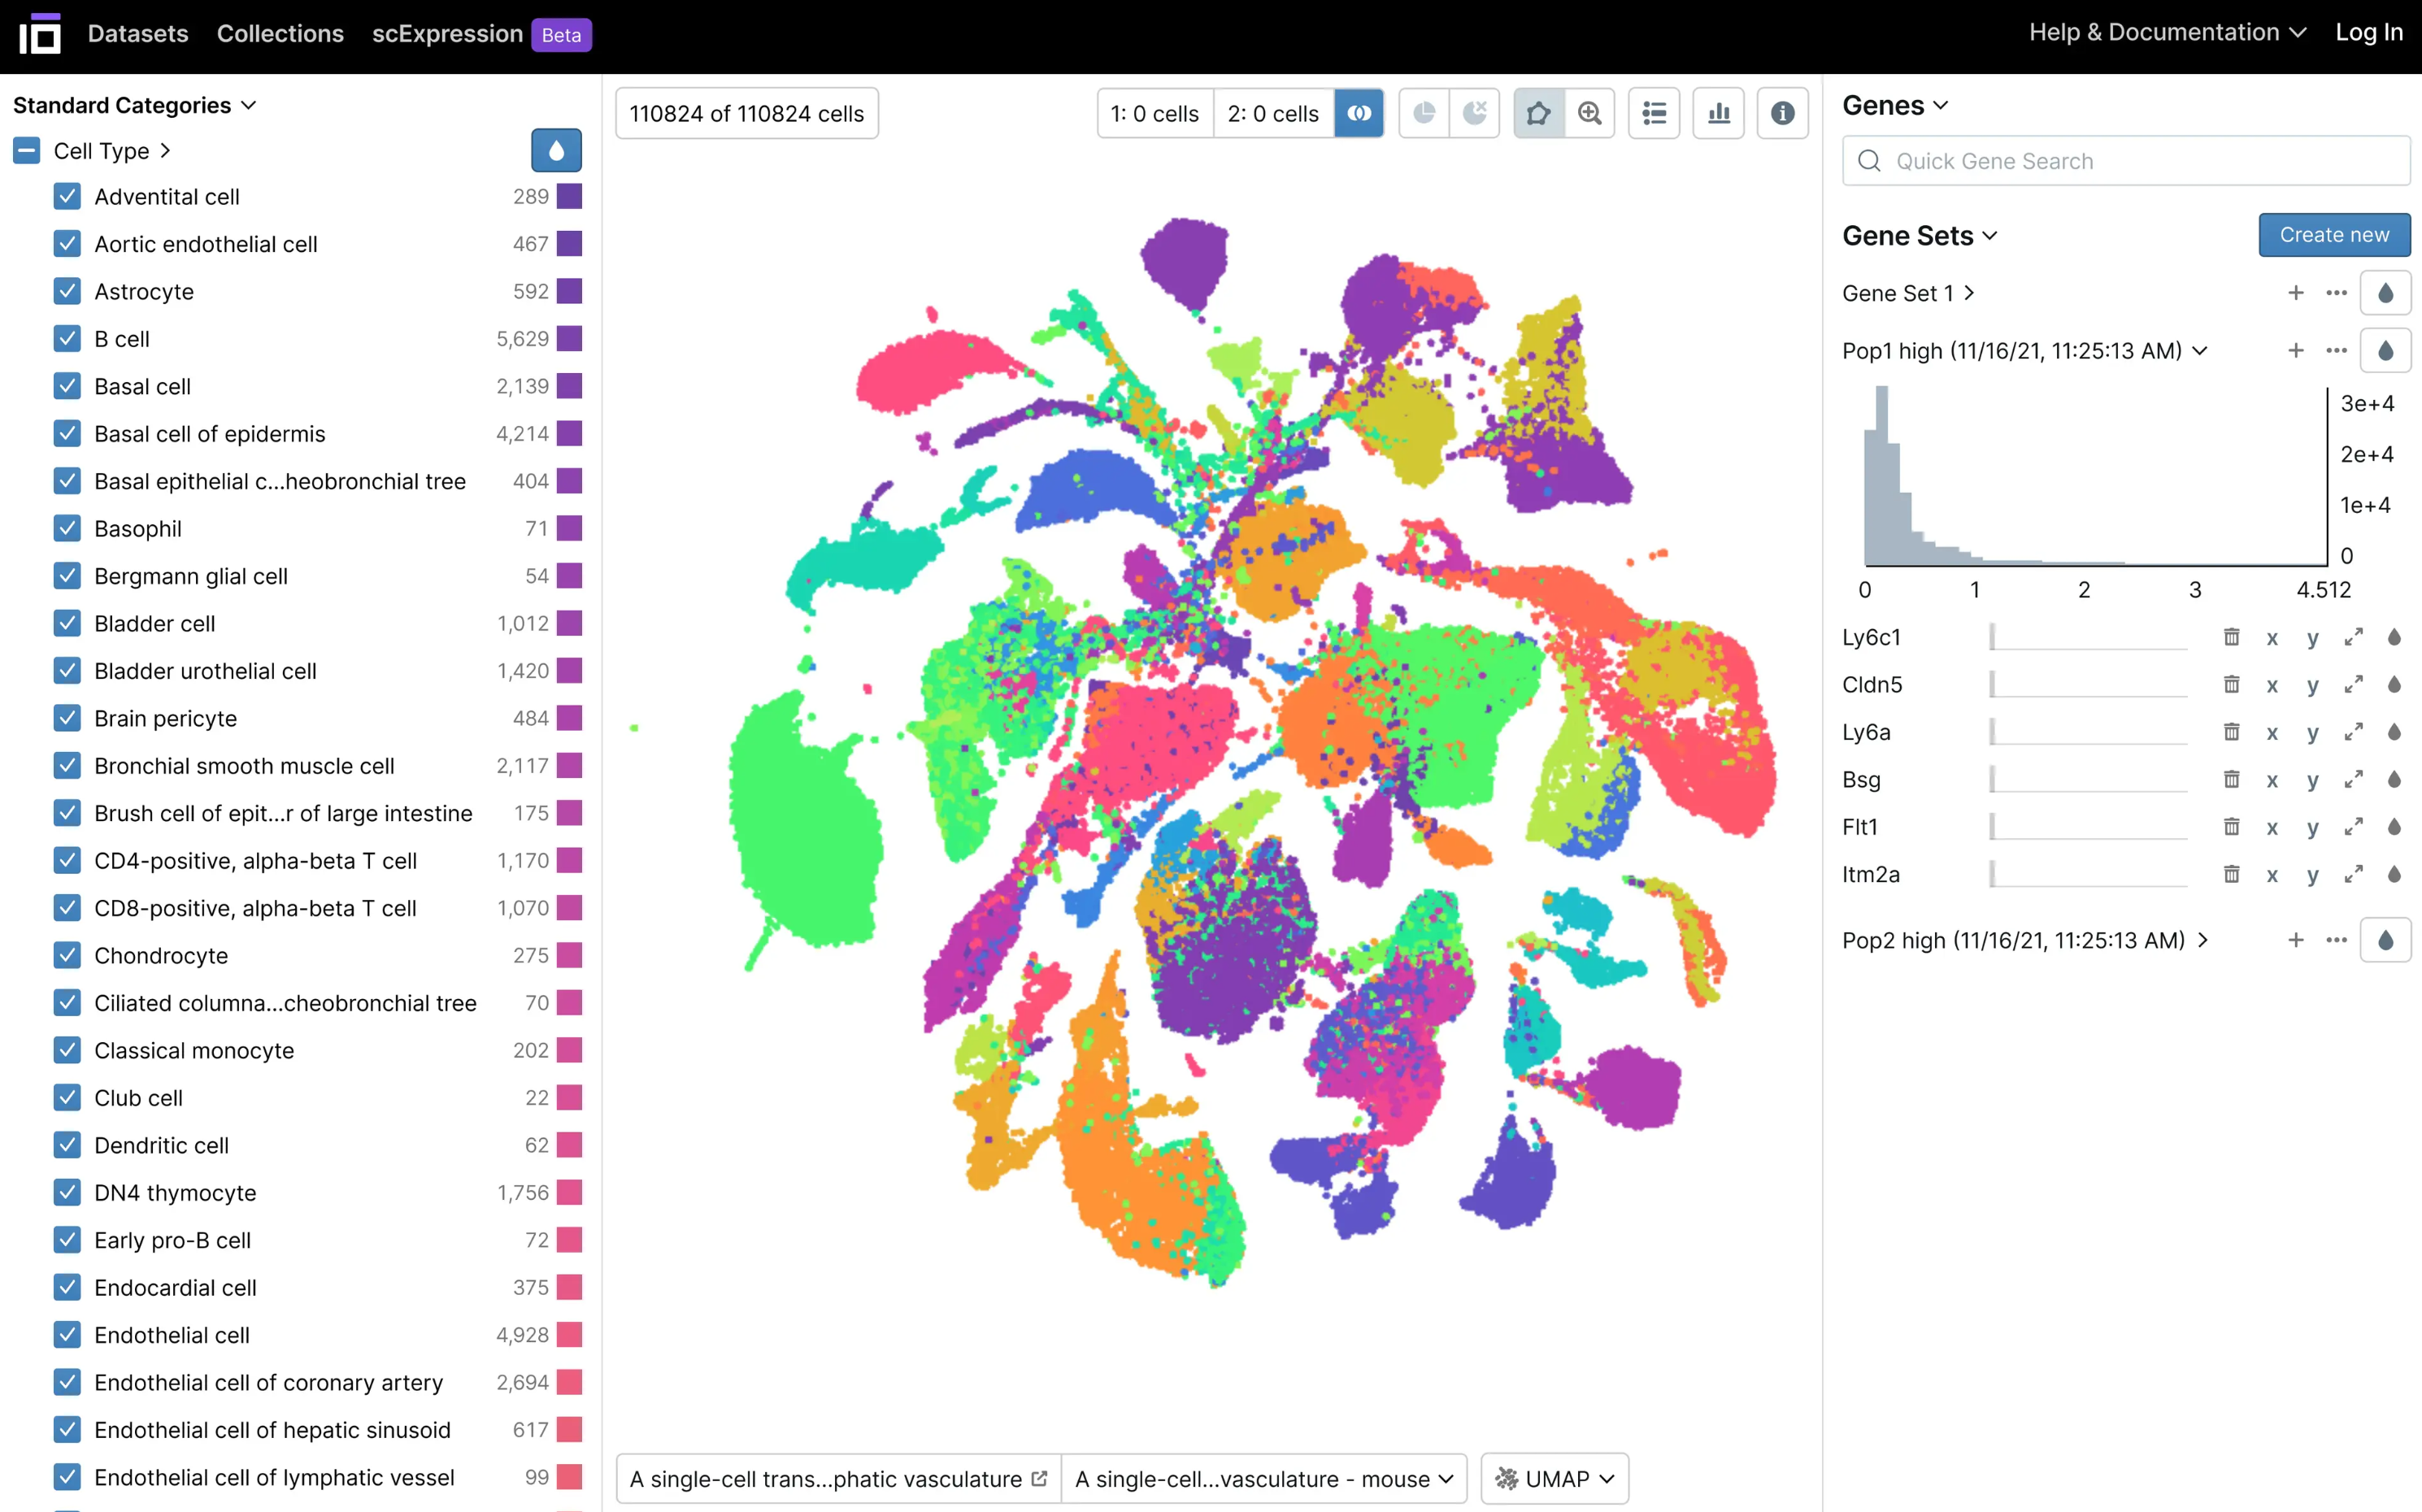Toggle centroid labels list icon
2422x1512 pixels.
[x=1654, y=113]
